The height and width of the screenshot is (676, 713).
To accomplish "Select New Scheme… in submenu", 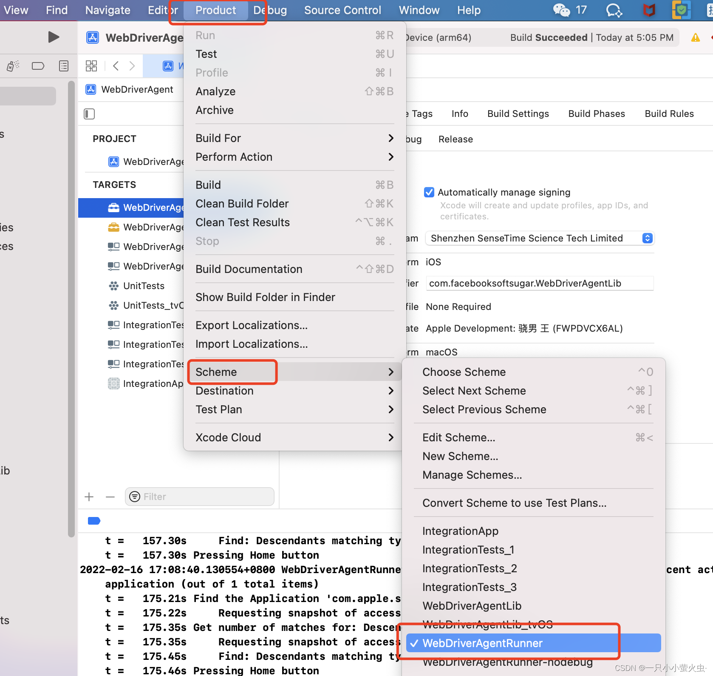I will (534, 456).
